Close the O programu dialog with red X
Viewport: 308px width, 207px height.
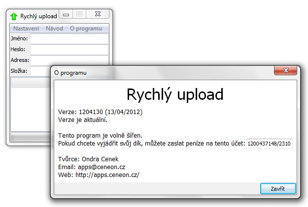coord(286,70)
